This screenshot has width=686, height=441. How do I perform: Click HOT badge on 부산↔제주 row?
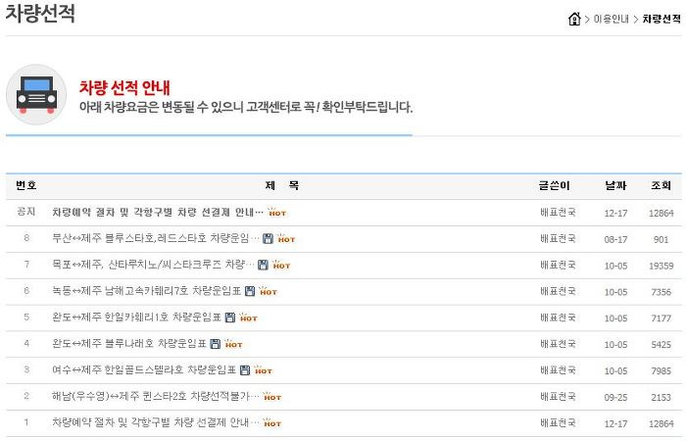pyautogui.click(x=286, y=238)
